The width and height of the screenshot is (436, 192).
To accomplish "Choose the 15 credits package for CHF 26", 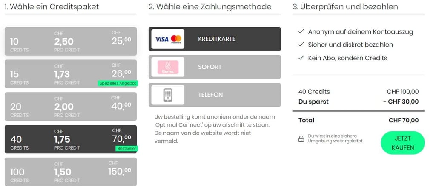I will [x=71, y=74].
